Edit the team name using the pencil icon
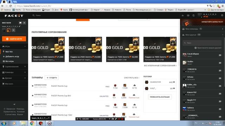 pyautogui.click(x=20, y=26)
